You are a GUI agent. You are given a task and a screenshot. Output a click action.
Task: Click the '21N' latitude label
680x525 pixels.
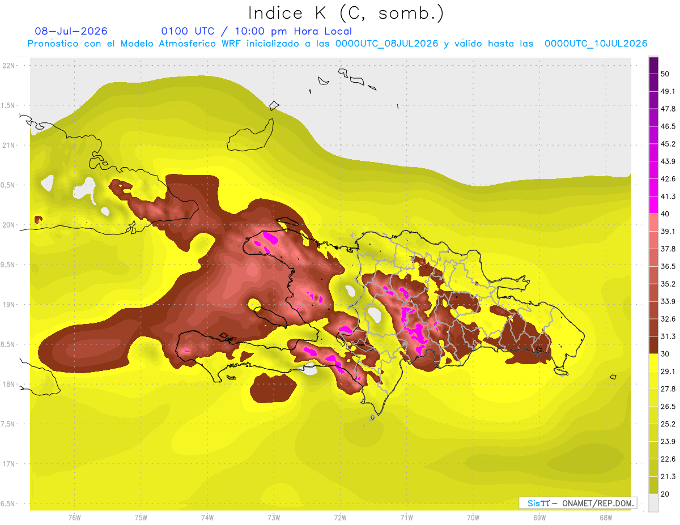click(9, 145)
